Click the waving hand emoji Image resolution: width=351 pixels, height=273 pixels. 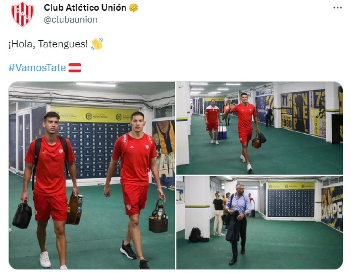coord(97,44)
